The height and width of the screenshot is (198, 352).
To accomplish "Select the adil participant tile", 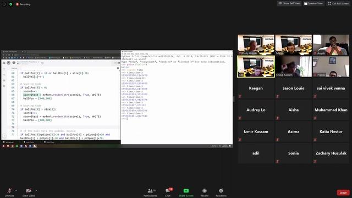I will pos(256,153).
